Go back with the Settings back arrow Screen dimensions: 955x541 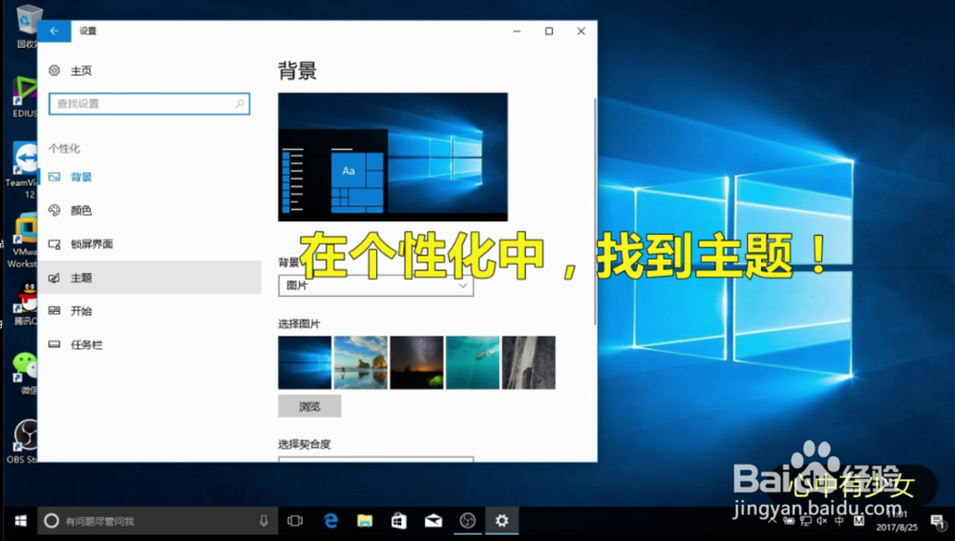pos(54,31)
